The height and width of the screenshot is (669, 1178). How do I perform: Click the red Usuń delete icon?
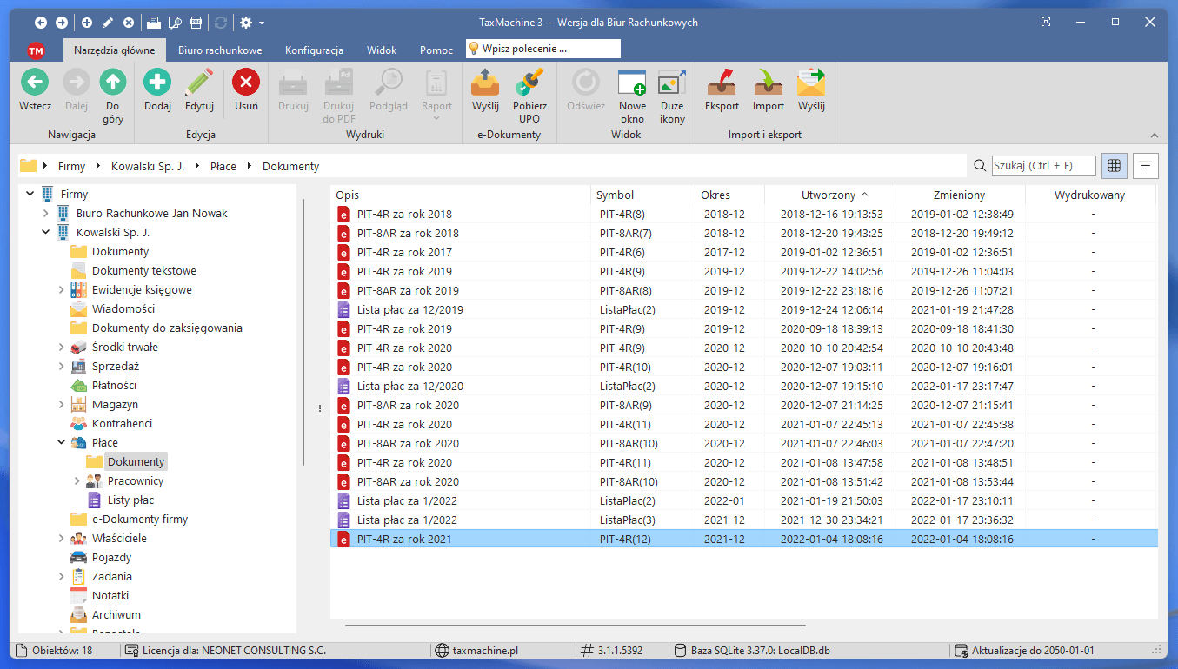pyautogui.click(x=246, y=83)
